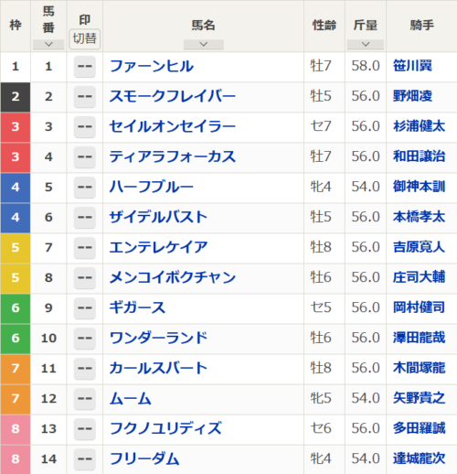Open jockey page for 御神本訓

pyautogui.click(x=420, y=187)
